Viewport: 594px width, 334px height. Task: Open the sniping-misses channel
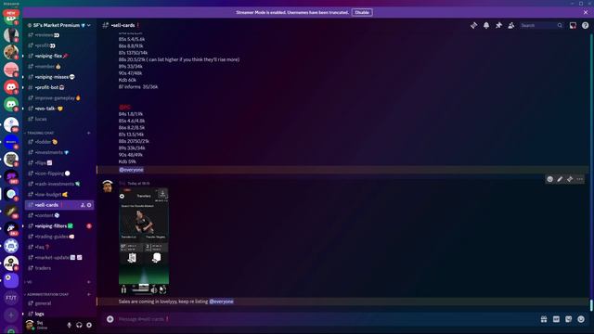tap(59, 77)
